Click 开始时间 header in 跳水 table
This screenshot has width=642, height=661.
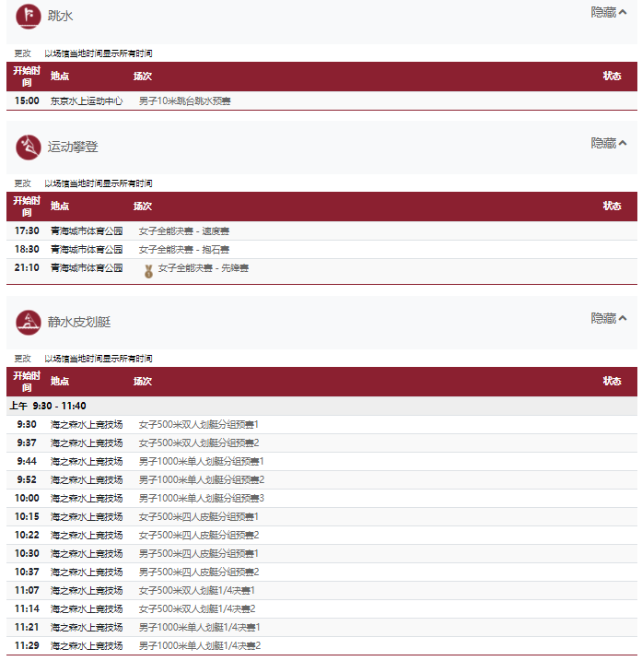[27, 77]
